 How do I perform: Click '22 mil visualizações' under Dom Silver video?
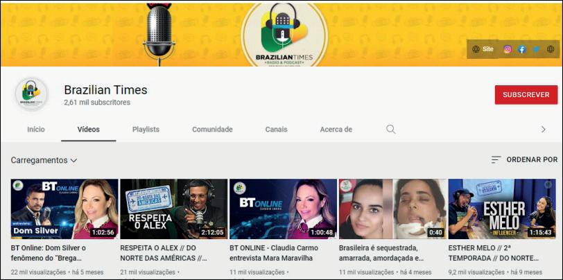click(38, 272)
